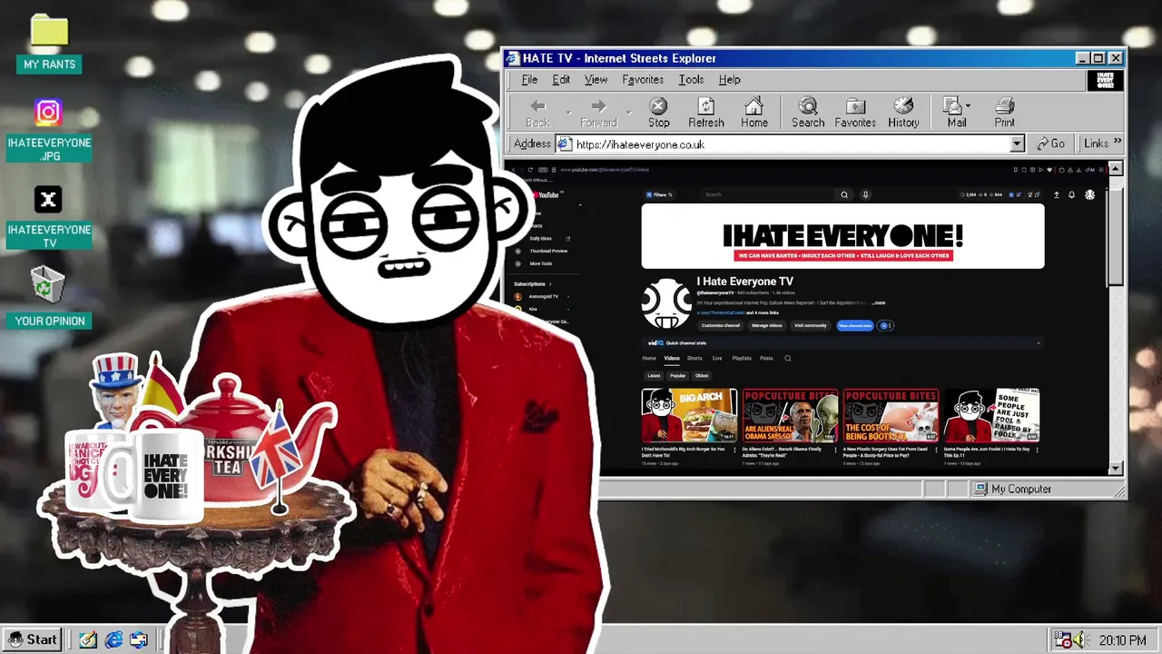Switch to the channel Live tab
The image size is (1162, 654).
(x=717, y=358)
